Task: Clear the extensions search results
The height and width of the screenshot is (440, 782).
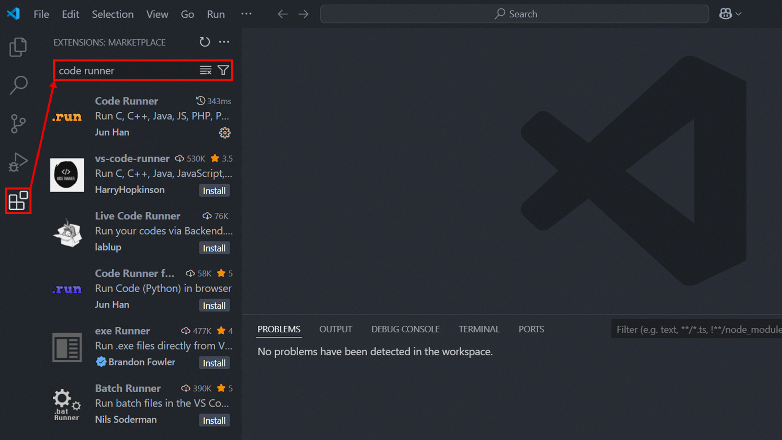Action: tap(206, 71)
